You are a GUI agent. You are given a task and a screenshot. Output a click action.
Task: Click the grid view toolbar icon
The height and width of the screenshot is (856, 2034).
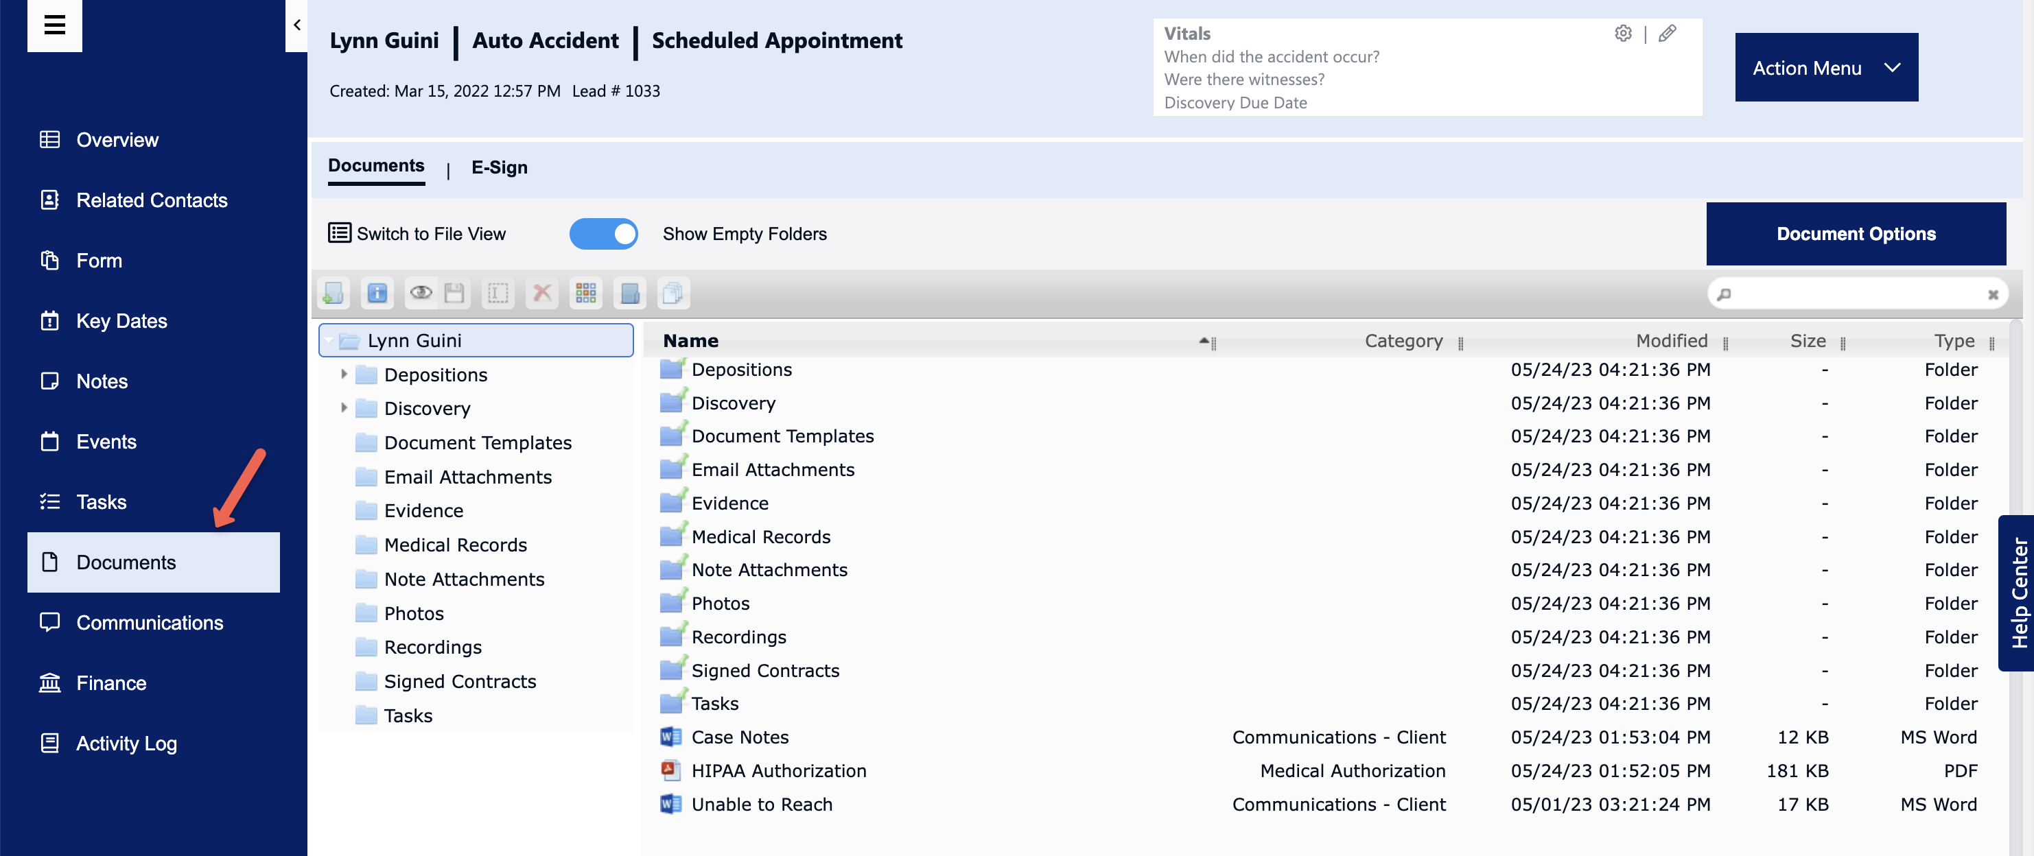click(x=586, y=293)
